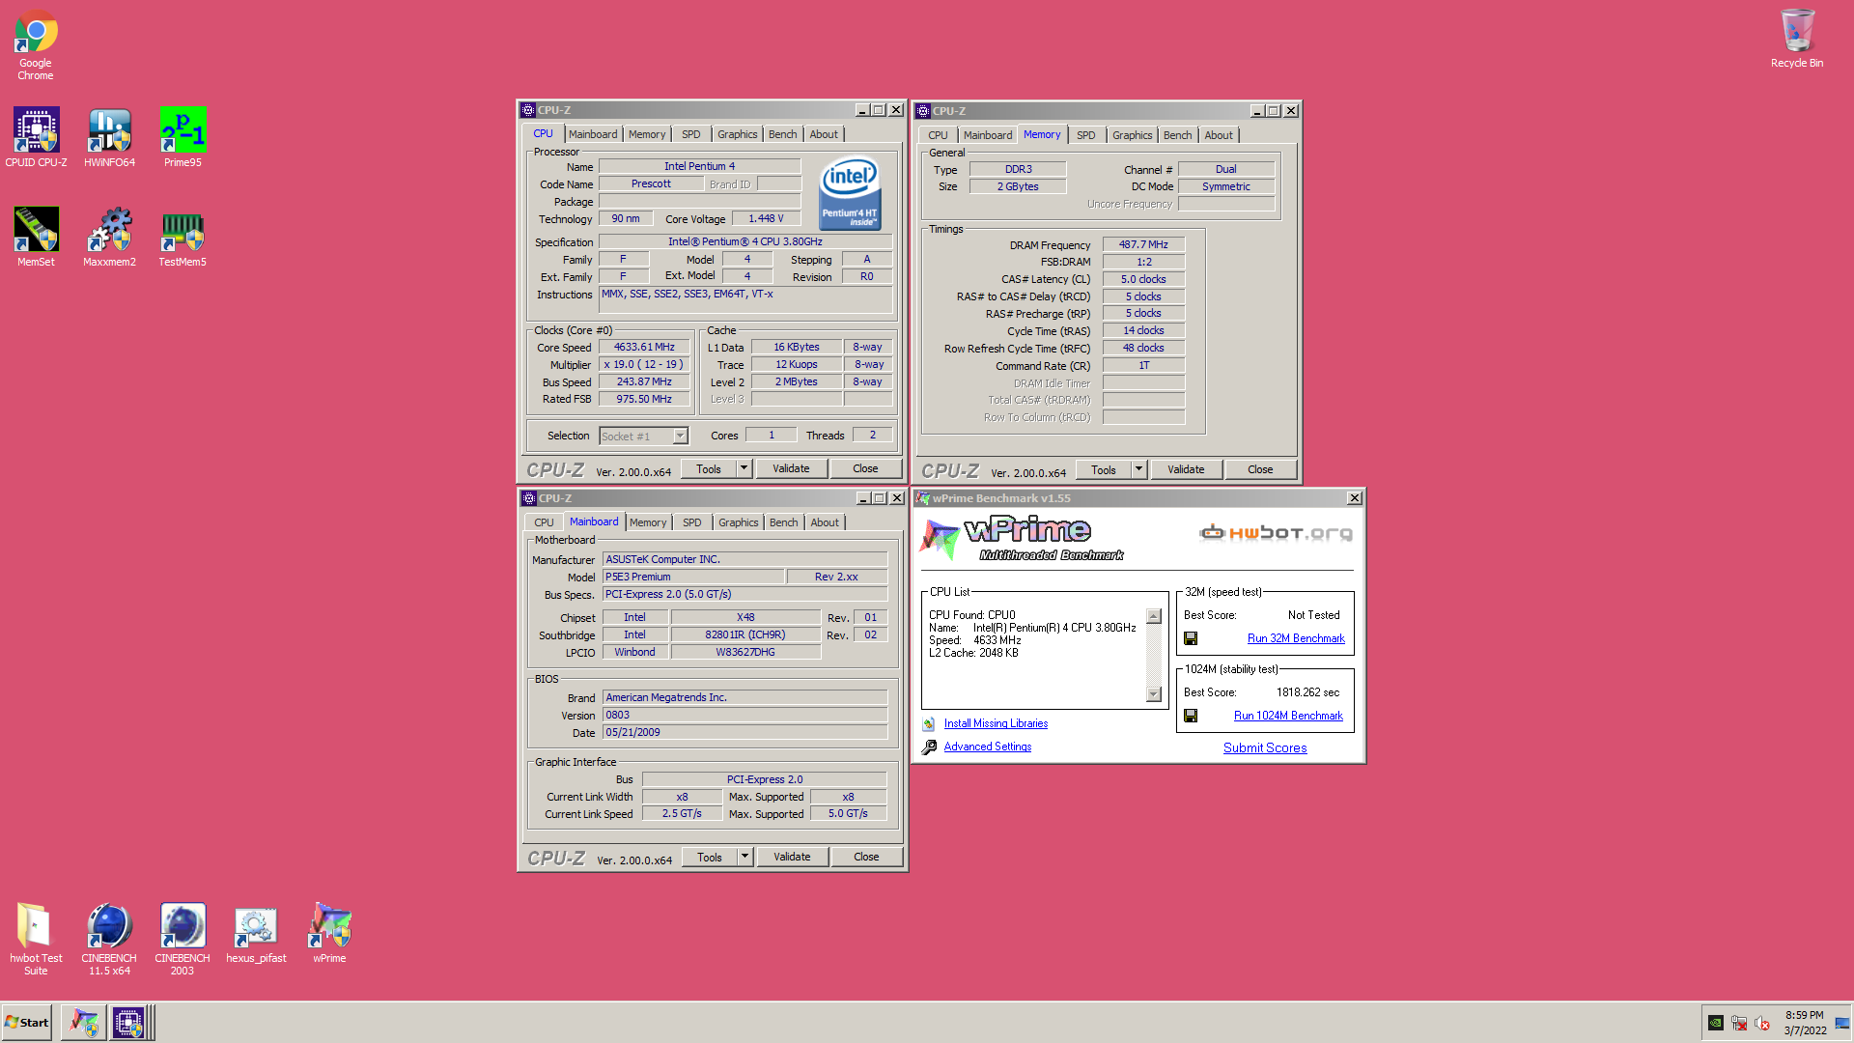Image resolution: width=1854 pixels, height=1043 pixels.
Task: Open hwbot Test Suite folder
Action: click(36, 939)
